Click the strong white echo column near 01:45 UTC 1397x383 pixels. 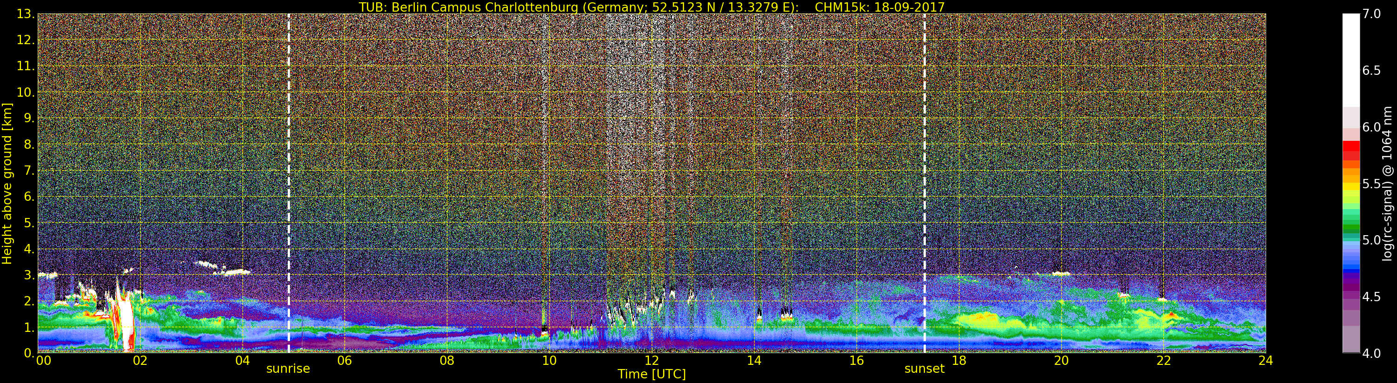coord(127,322)
